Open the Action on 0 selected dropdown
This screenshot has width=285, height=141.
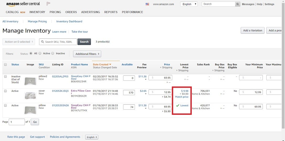point(19,42)
